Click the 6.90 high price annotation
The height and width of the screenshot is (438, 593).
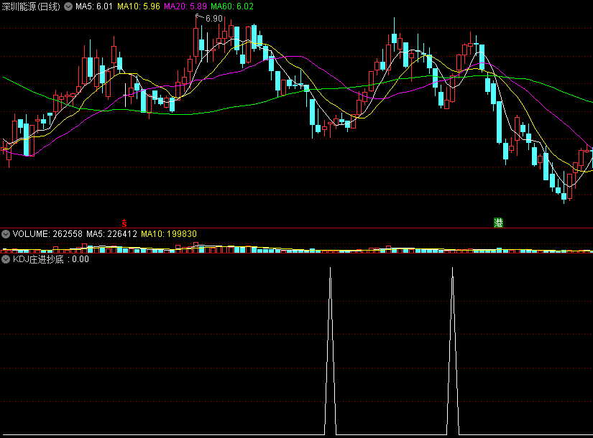point(213,19)
